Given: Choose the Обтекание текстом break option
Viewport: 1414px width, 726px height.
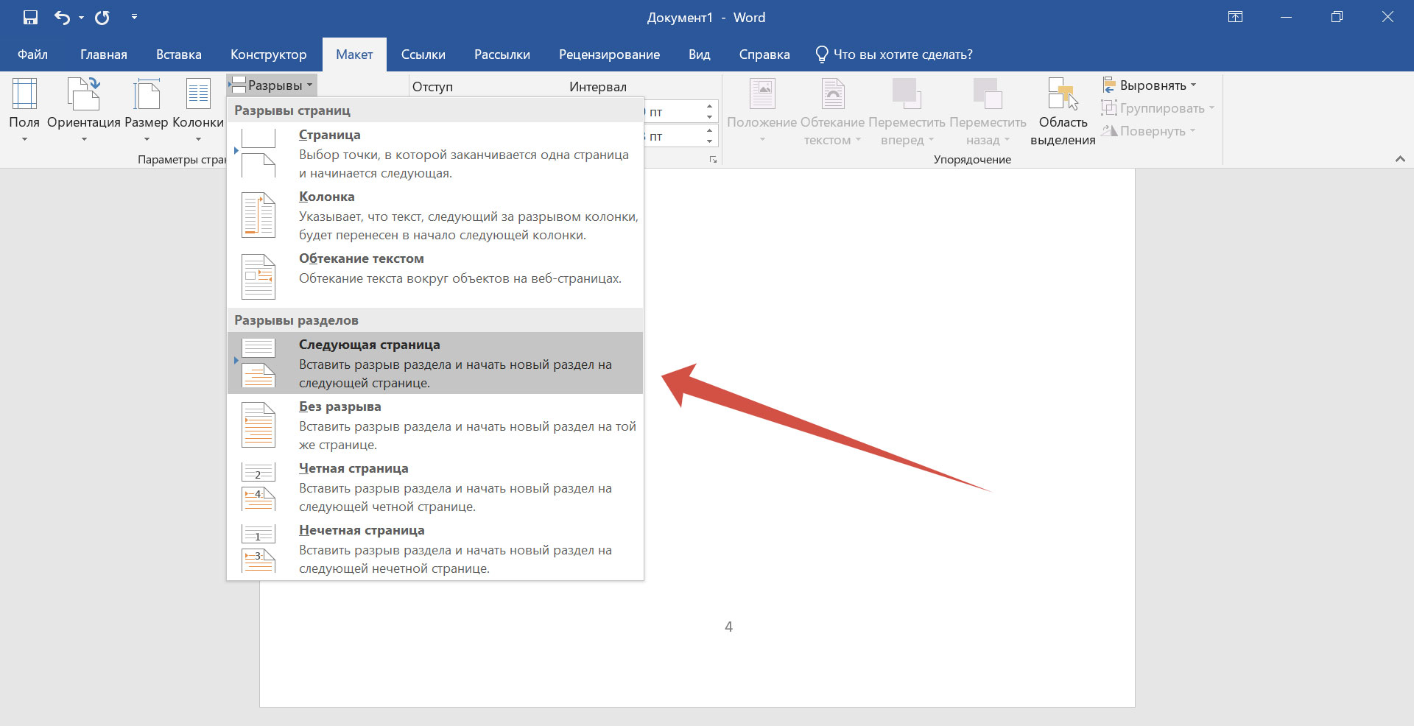Looking at the screenshot, I should coord(435,277).
